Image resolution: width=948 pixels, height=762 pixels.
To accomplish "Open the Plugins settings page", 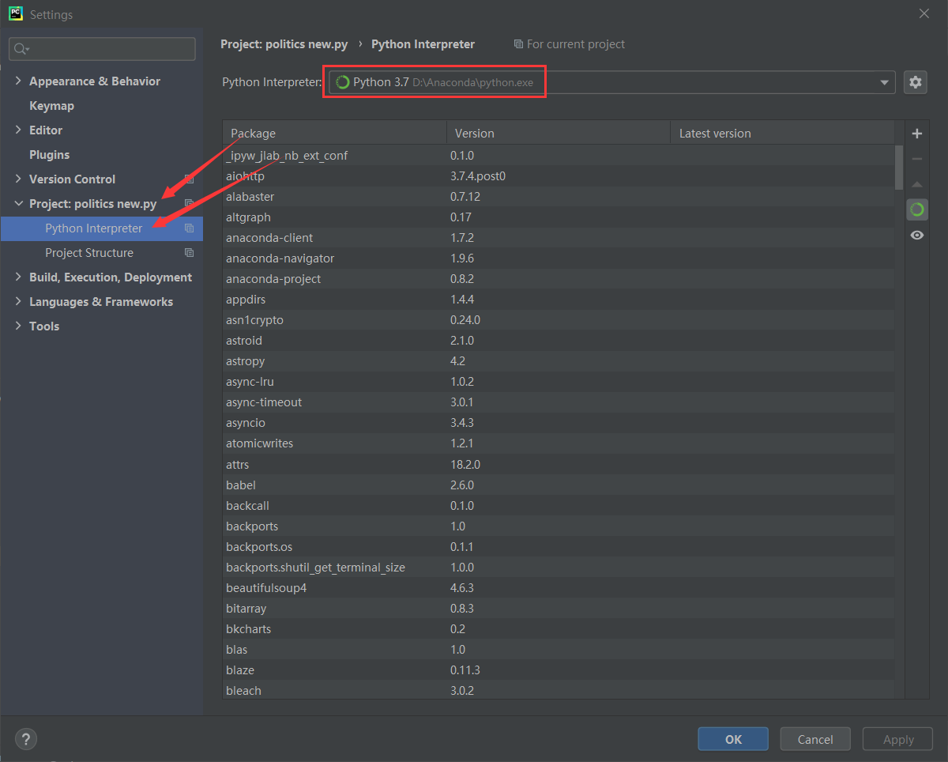I will (49, 155).
